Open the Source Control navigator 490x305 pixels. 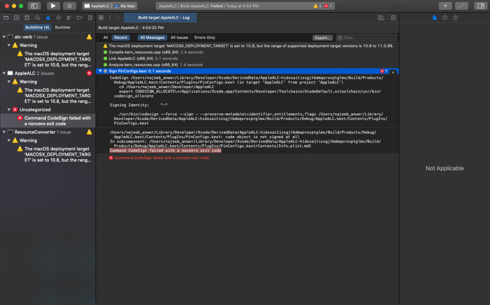tap(17, 18)
